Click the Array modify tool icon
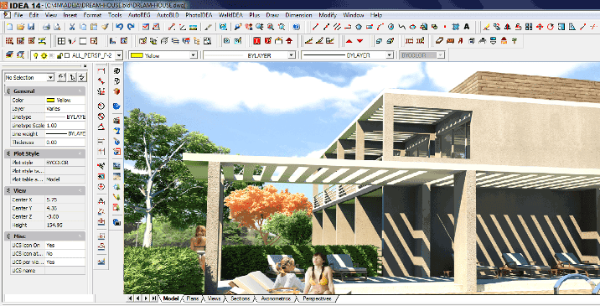 click(x=529, y=27)
